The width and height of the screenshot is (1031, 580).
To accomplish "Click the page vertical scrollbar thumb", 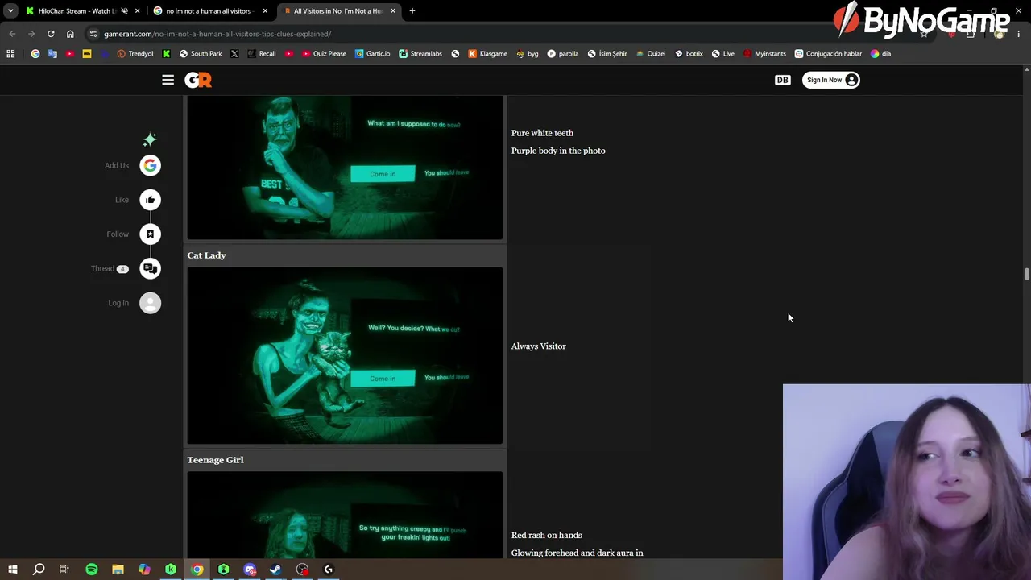I will coord(1026,275).
